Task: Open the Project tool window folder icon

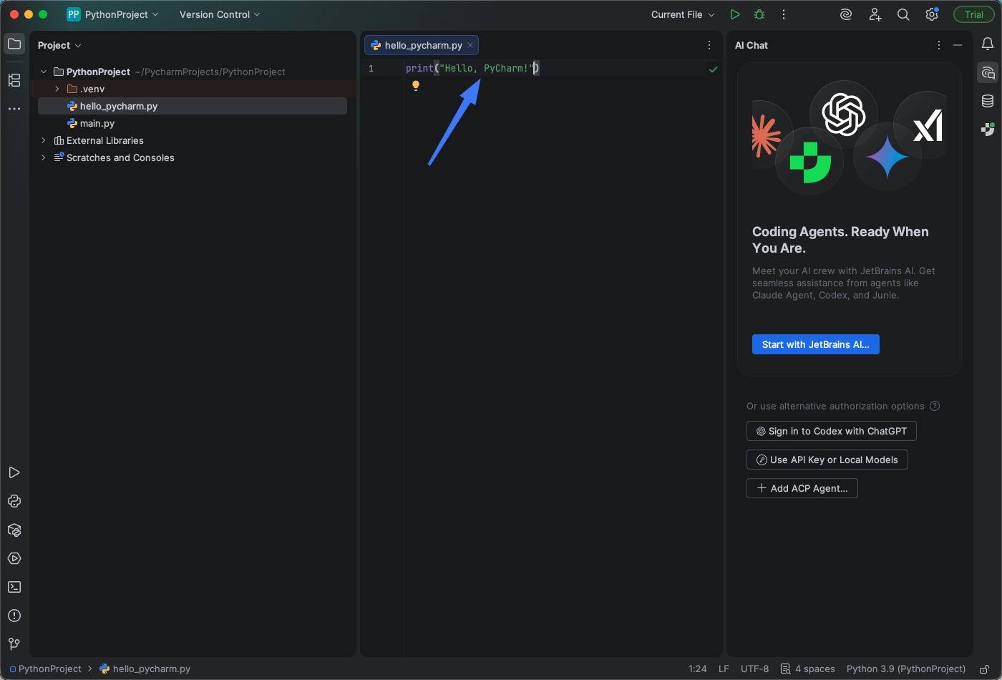Action: [x=14, y=44]
